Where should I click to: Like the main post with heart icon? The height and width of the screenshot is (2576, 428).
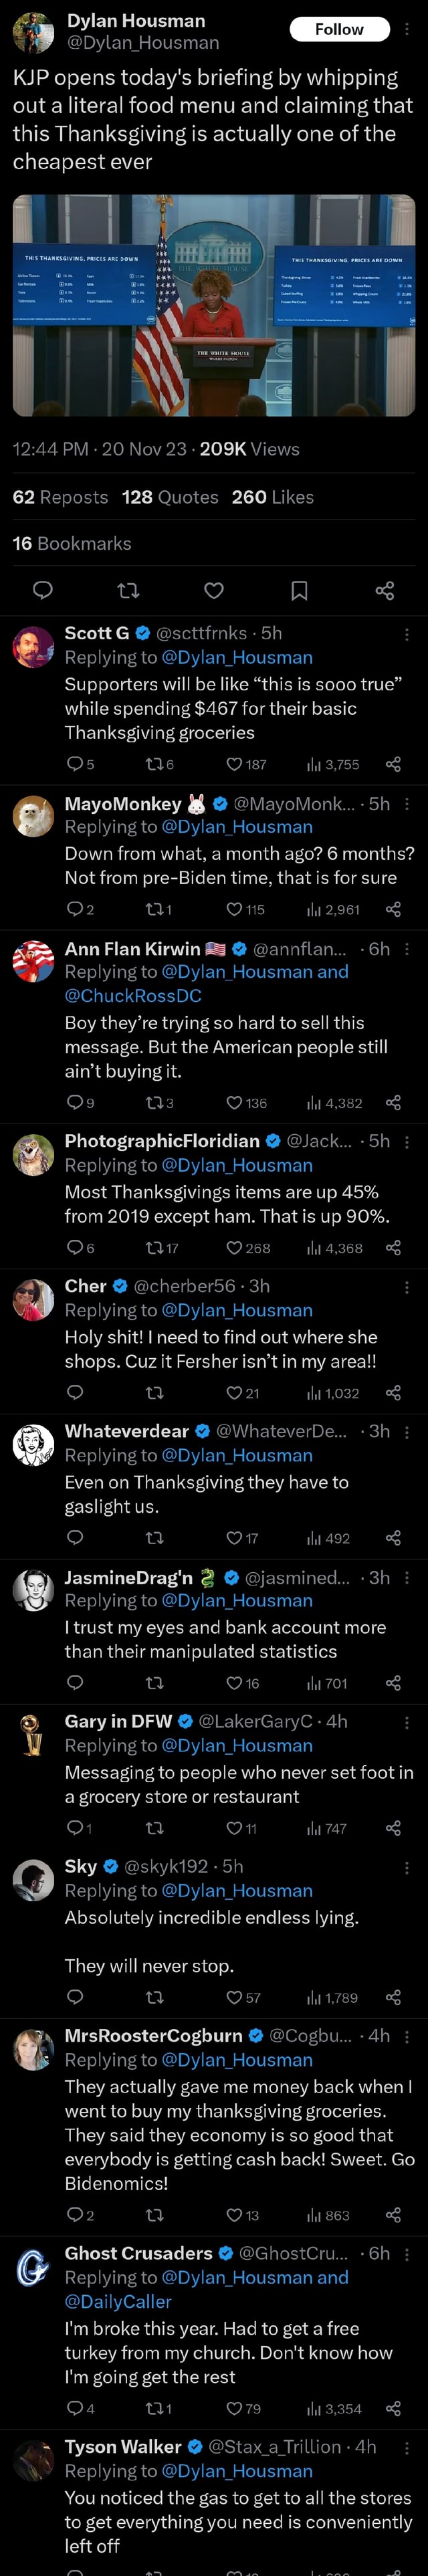point(214,591)
